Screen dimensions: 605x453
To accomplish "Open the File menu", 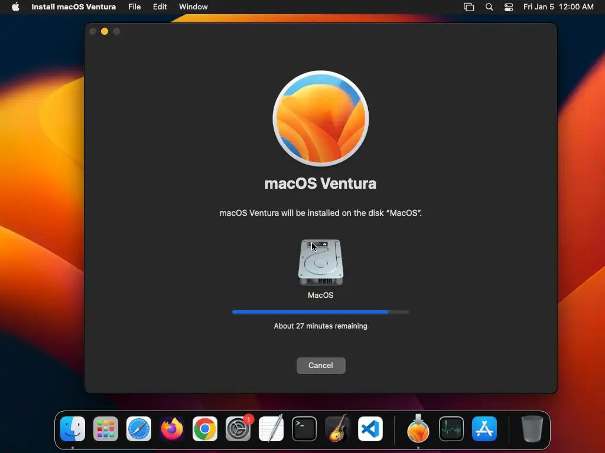I will pos(134,6).
